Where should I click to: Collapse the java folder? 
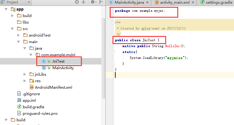[25, 48]
